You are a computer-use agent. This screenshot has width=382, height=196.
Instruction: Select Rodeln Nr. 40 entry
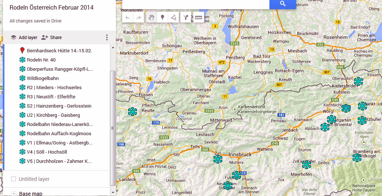tap(41, 60)
